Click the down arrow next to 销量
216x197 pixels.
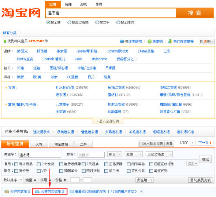pyautogui.click(x=35, y=180)
